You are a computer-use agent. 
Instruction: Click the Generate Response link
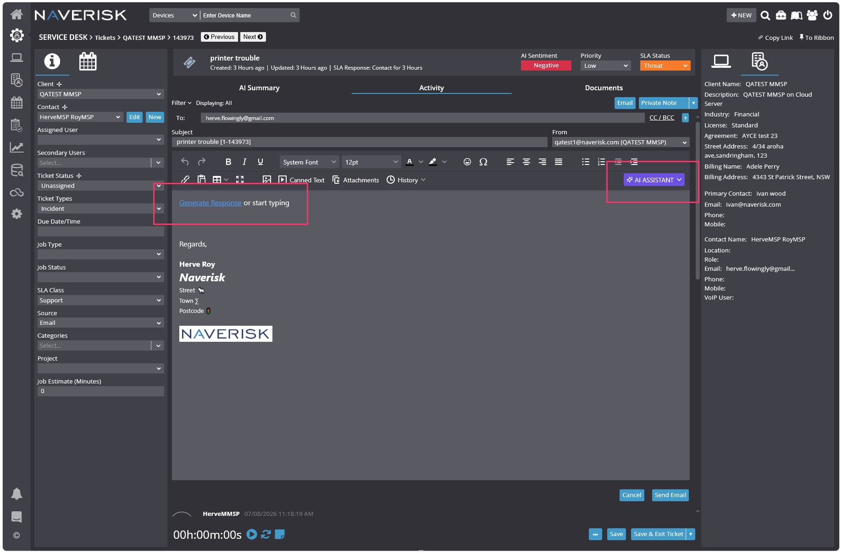[210, 203]
